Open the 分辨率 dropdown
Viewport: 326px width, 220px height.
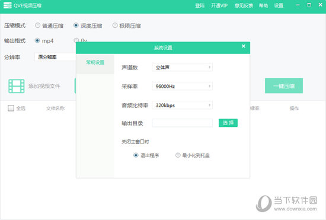55,57
